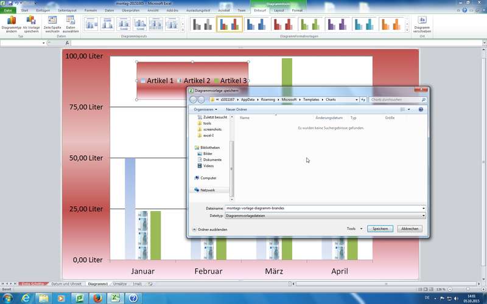Launch Firefox from the taskbar
Image resolution: width=487 pixels, height=304 pixels.
[x=96, y=298]
